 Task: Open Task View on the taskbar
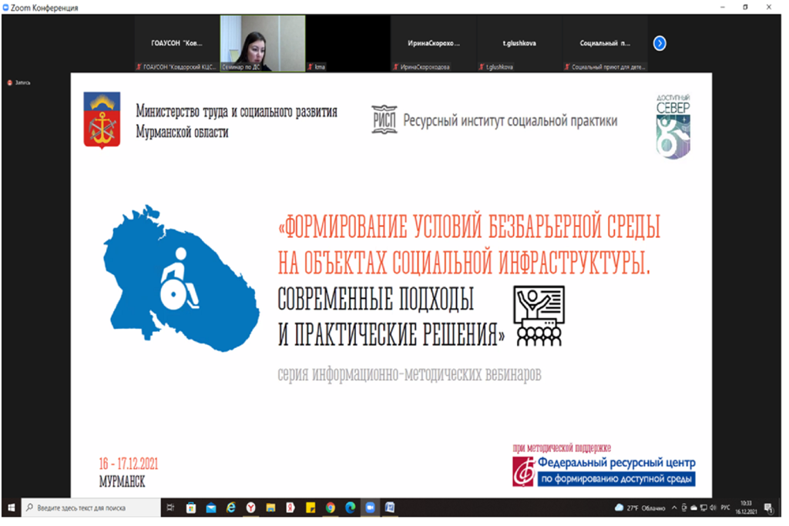170,508
